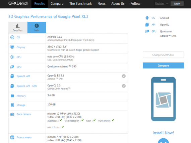The height and width of the screenshot is (143, 191).
Task: Select 'octa core CPU @2.4GHz' text
Action: [x=61, y=56]
